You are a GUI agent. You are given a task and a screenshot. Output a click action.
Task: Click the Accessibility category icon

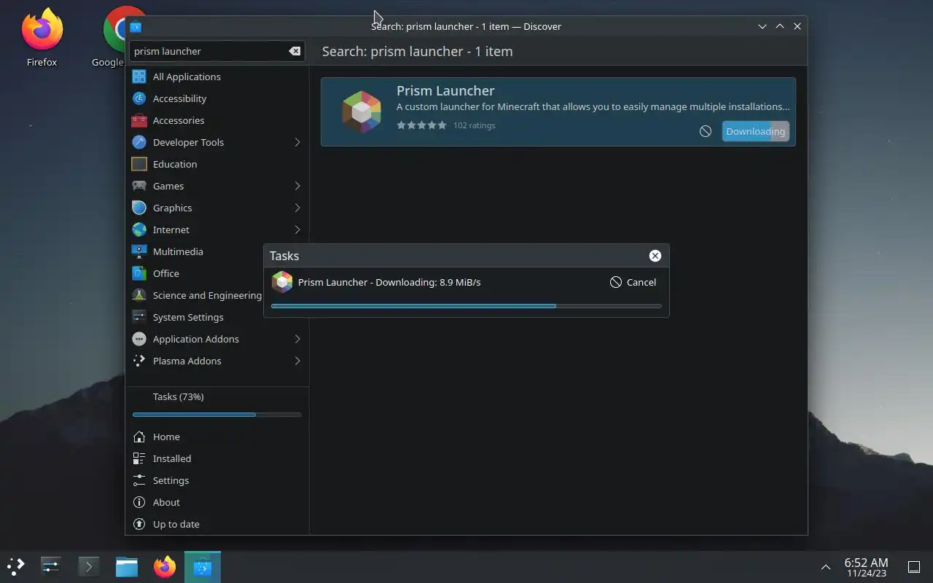[139, 98]
